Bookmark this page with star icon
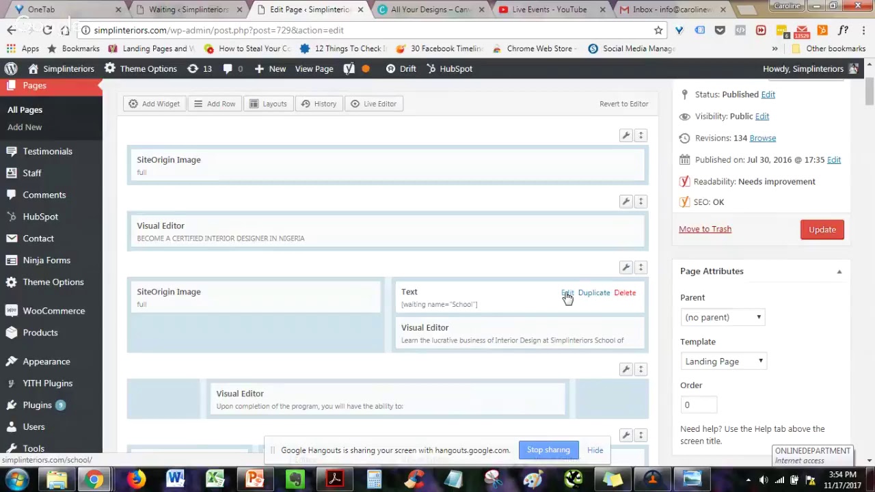Image resolution: width=875 pixels, height=492 pixels. [x=658, y=30]
